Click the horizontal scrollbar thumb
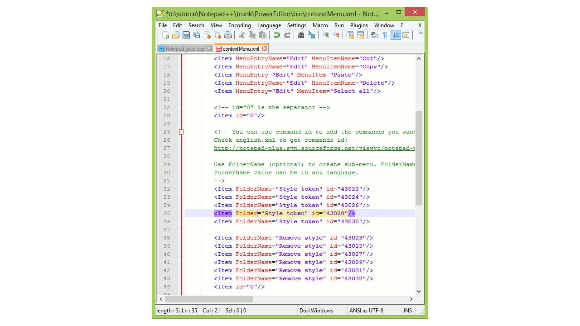This screenshot has width=580, height=326. point(208,299)
